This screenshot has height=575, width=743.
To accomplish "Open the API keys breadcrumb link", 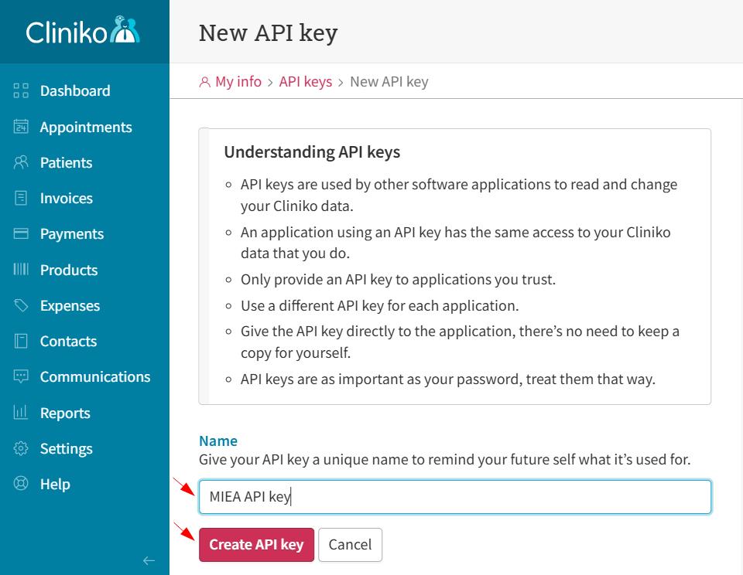I will (x=305, y=81).
